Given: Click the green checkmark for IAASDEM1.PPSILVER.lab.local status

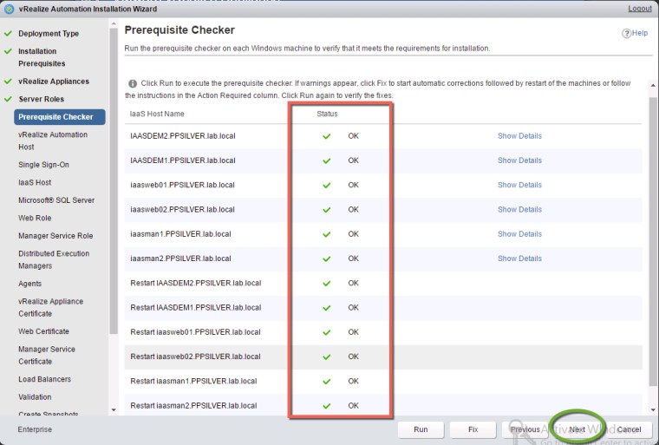Looking at the screenshot, I should [x=327, y=160].
